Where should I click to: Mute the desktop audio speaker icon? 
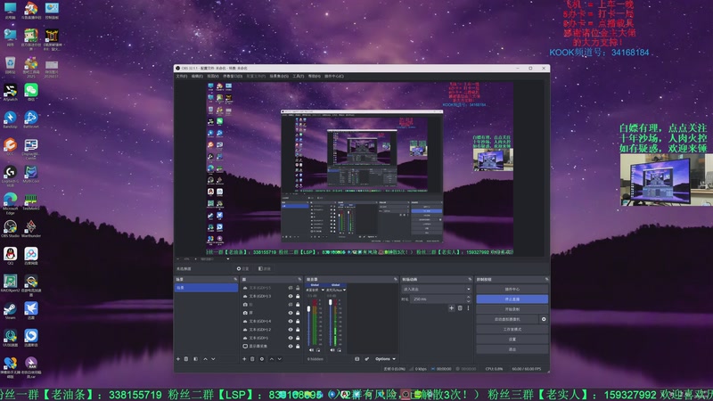click(x=311, y=350)
